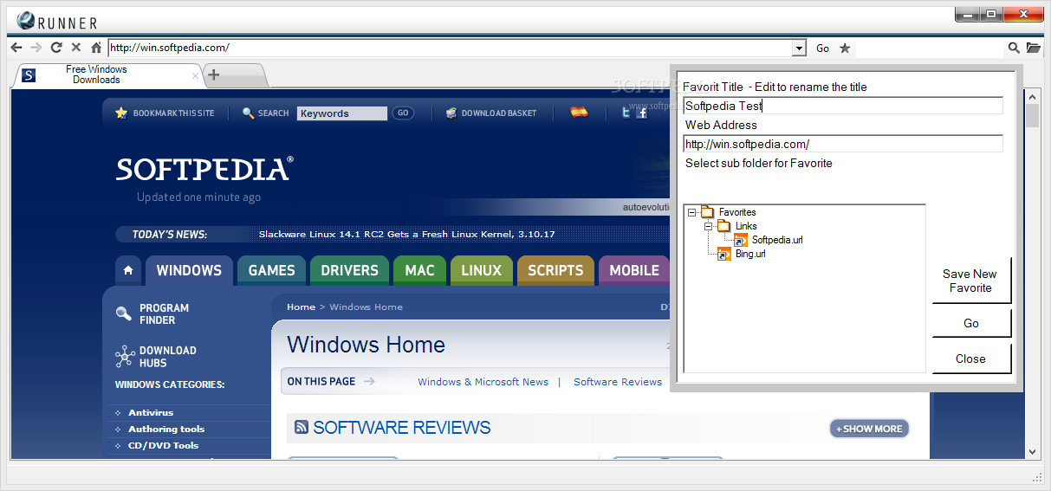Close the Free Windows Downloads tab

195,75
